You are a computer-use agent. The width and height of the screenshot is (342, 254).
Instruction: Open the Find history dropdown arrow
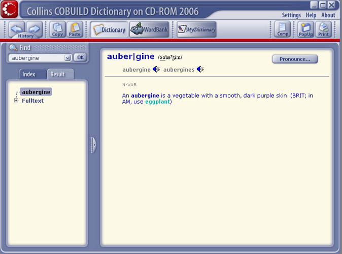(x=67, y=58)
